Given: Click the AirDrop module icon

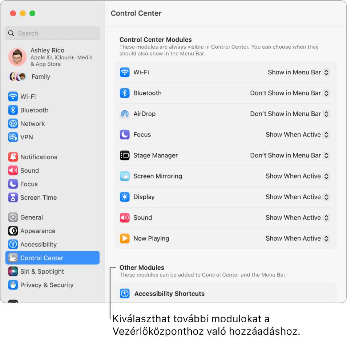Looking at the screenshot, I should (125, 114).
